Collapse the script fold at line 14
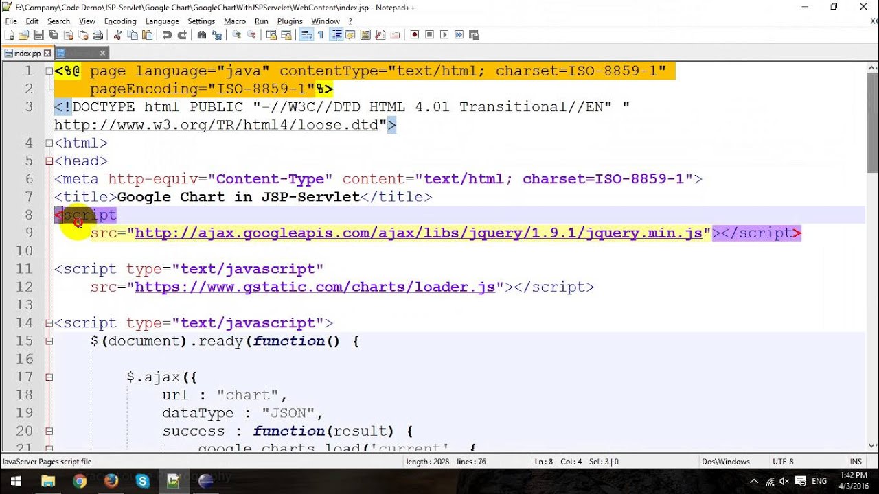 (x=49, y=323)
